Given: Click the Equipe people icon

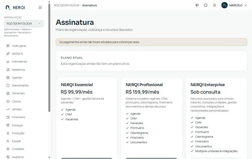Looking at the screenshot, I should pyautogui.click(x=8, y=141).
